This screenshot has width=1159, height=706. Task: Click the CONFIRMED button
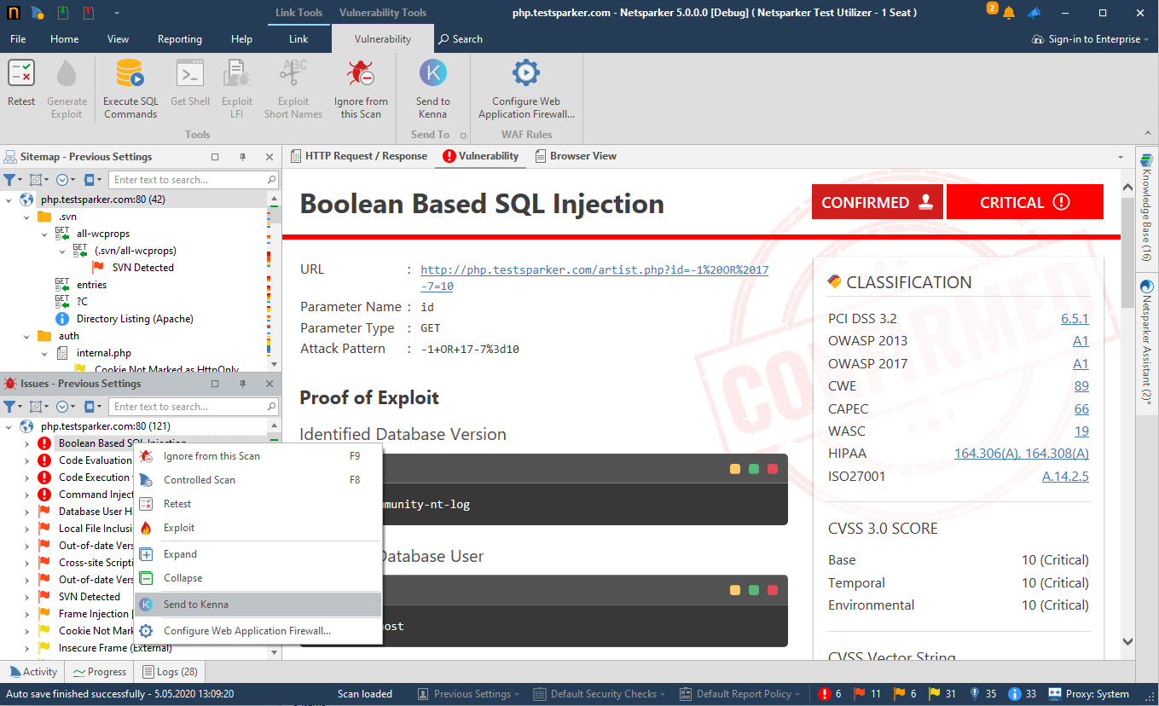(x=877, y=201)
